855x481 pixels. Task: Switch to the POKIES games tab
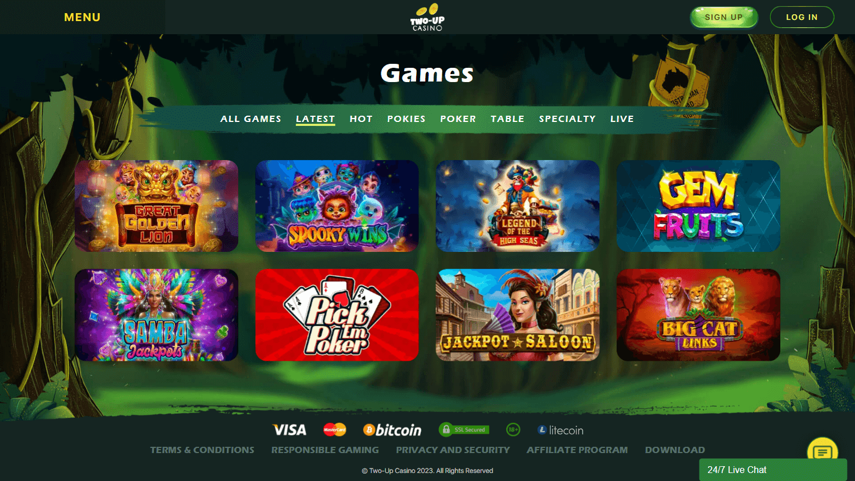point(406,119)
